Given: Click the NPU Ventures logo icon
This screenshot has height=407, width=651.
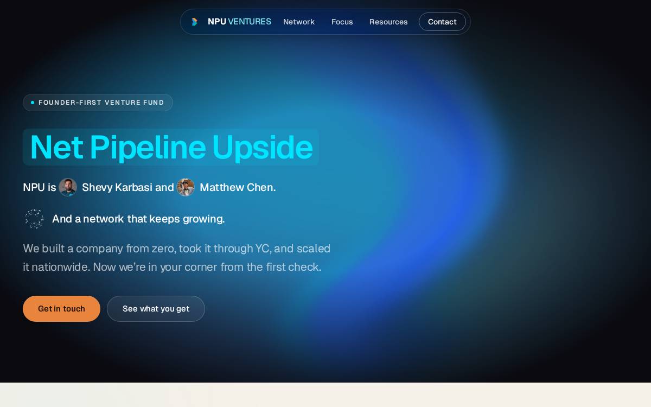Looking at the screenshot, I should [194, 22].
